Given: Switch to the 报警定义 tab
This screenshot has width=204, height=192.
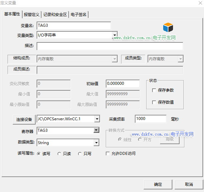Looking at the screenshot, I should pyautogui.click(x=32, y=15).
